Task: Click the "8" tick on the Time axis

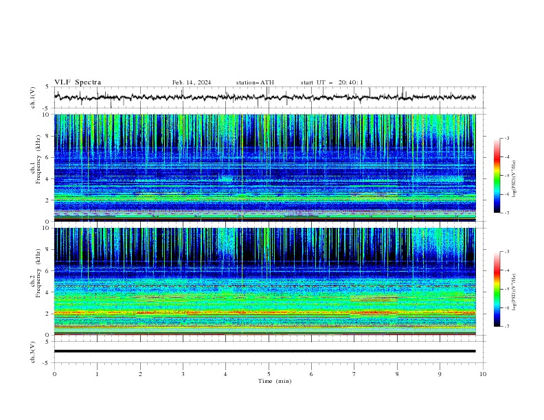Action: click(397, 374)
